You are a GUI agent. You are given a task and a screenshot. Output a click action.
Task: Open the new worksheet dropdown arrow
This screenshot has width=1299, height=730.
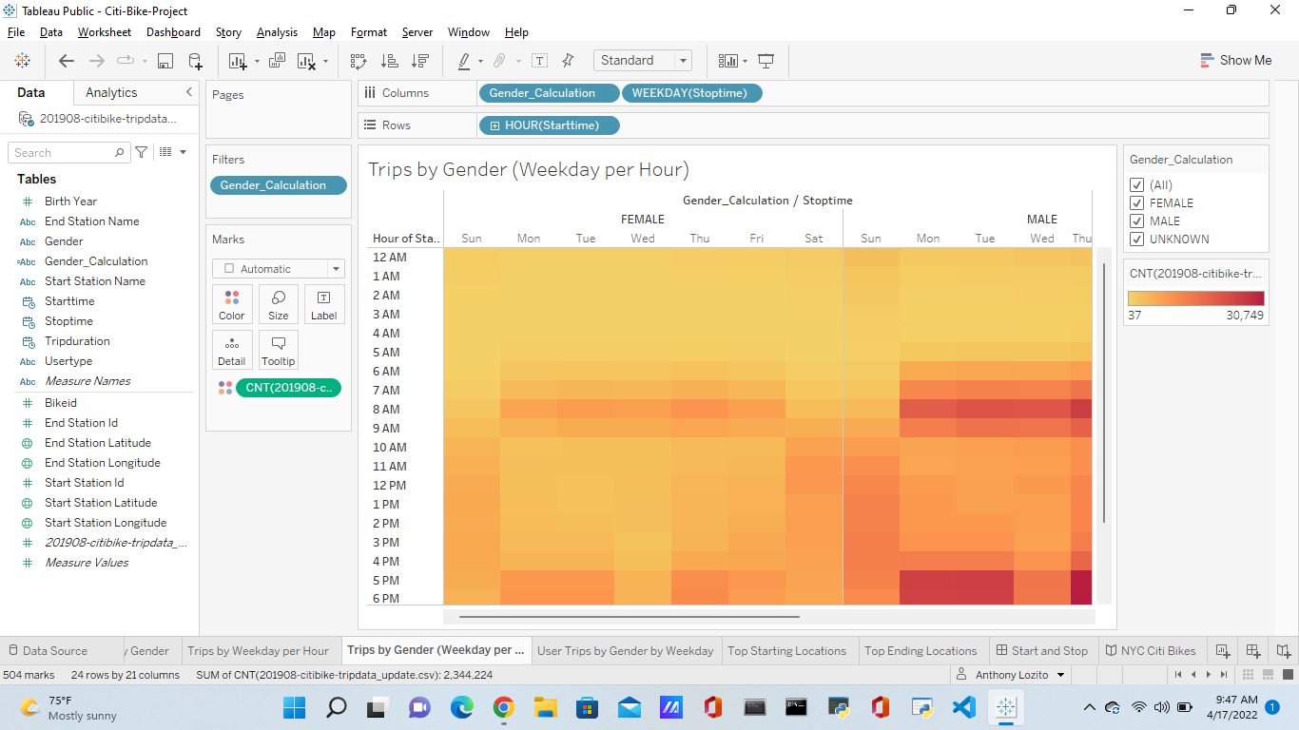[x=257, y=62]
